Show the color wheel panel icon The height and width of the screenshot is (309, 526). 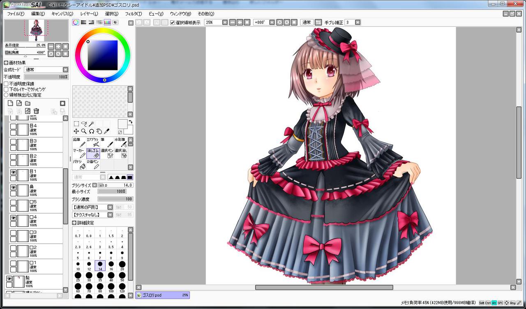tap(76, 23)
